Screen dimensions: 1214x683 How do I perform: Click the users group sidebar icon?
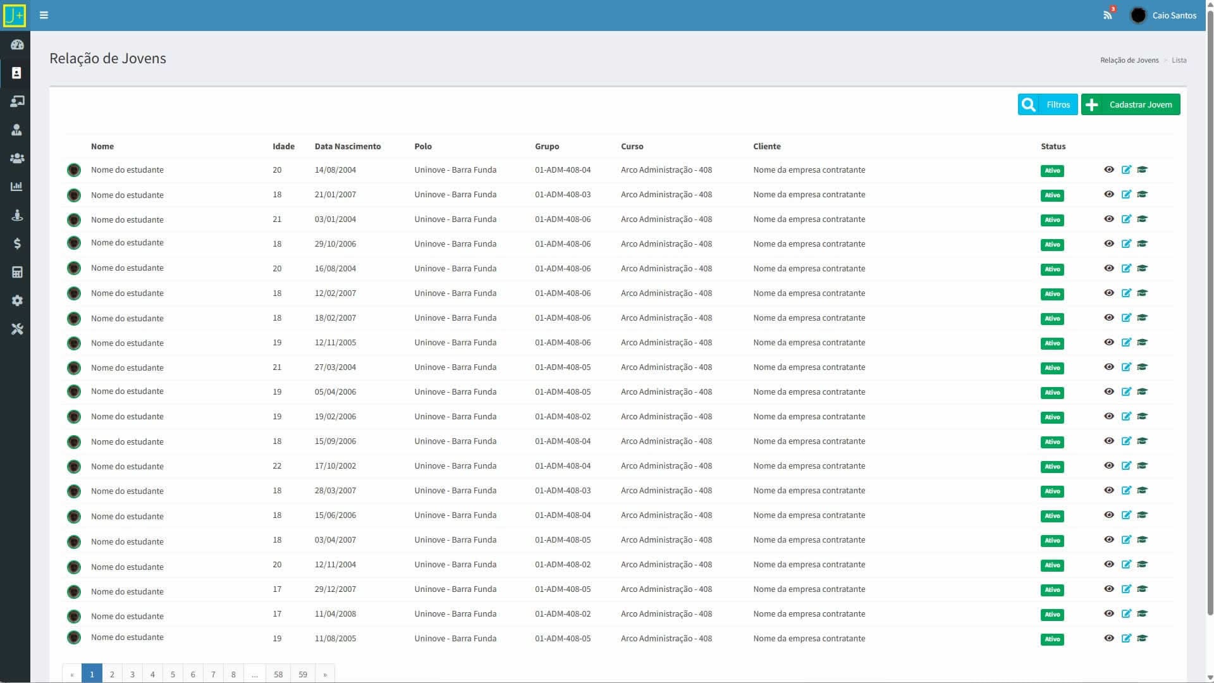click(x=17, y=158)
